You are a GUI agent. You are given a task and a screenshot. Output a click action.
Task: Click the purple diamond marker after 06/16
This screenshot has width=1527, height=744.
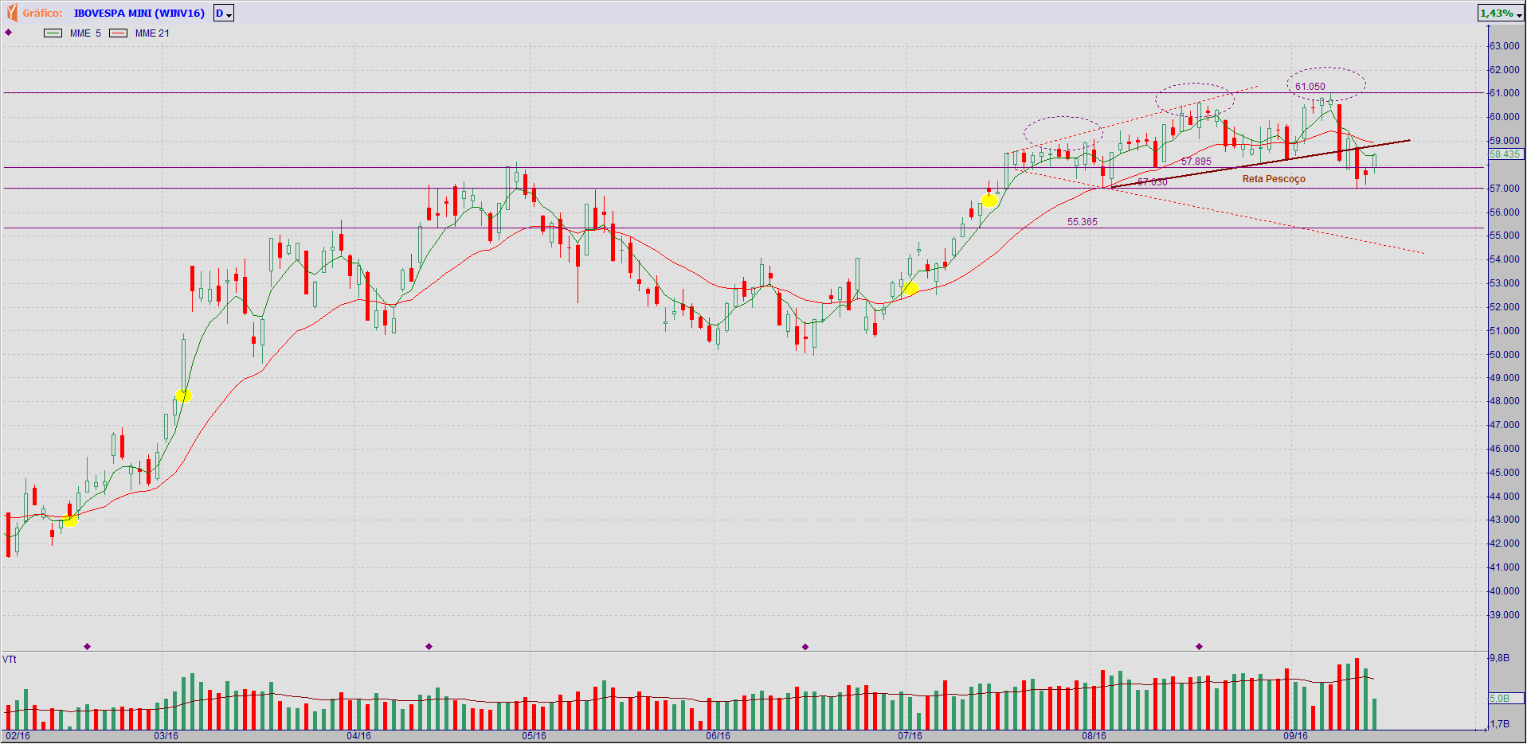point(805,646)
